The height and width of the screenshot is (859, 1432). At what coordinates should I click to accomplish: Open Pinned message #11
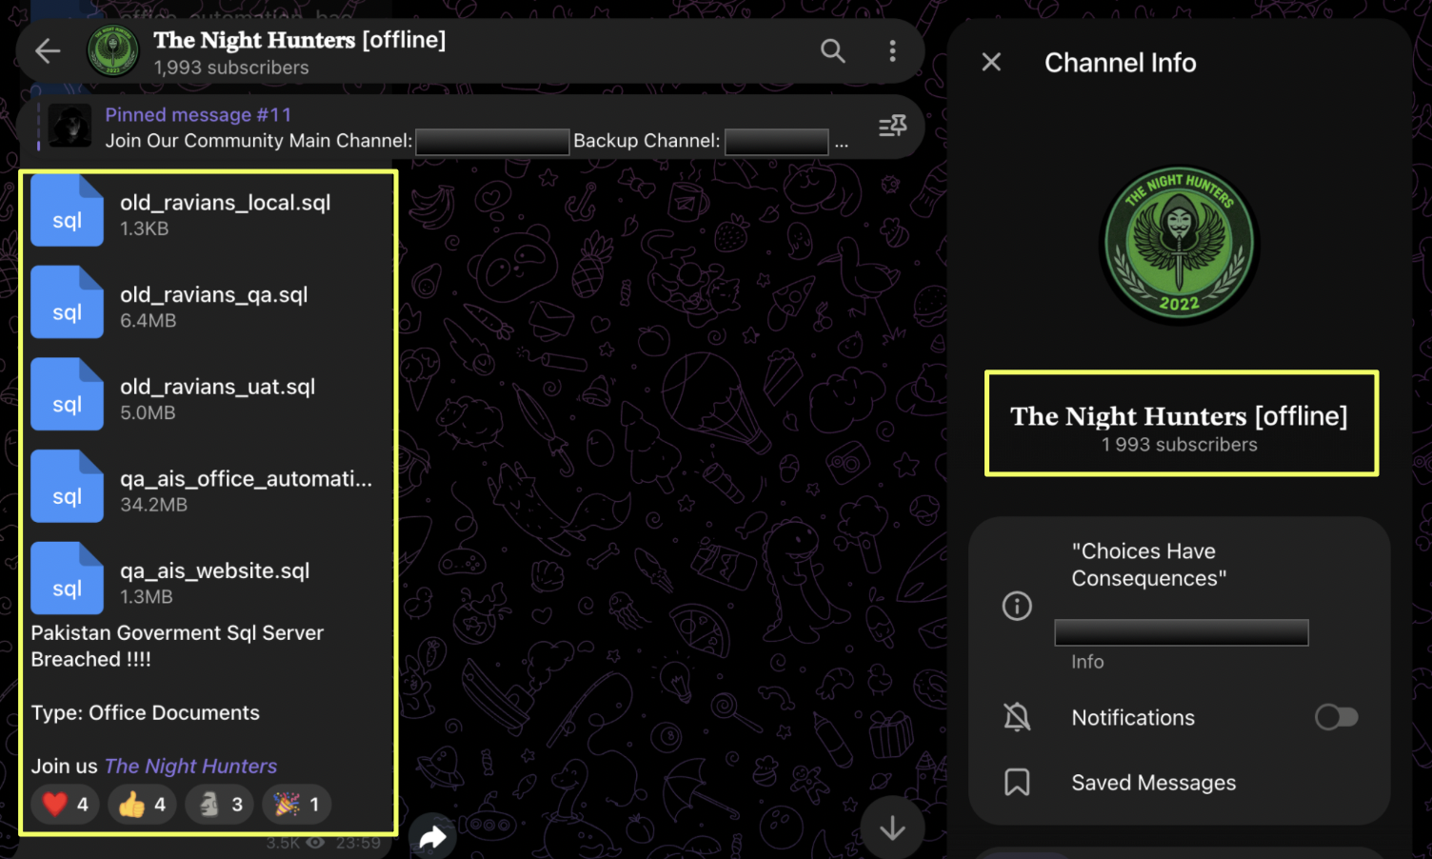(198, 115)
